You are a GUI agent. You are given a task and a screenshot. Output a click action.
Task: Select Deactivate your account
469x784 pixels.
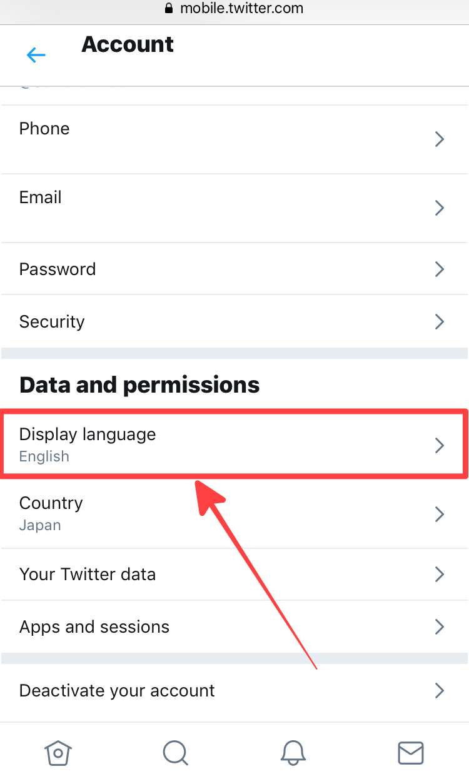pos(117,690)
